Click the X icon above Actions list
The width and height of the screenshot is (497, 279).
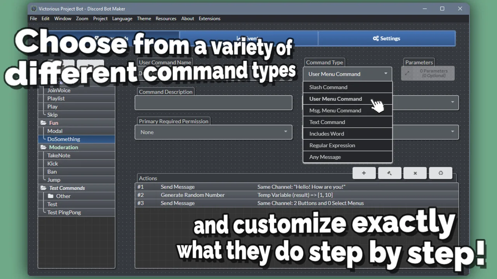(x=415, y=173)
